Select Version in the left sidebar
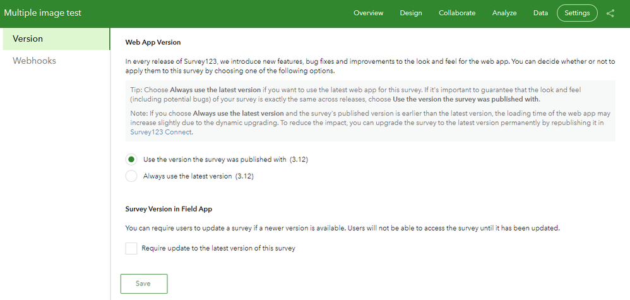The image size is (630, 300). tap(56, 39)
